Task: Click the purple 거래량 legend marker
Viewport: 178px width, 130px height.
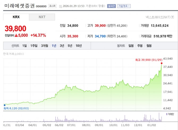Action: [x=167, y=114]
